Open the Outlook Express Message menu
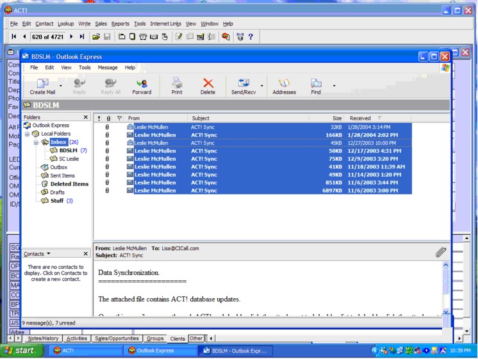Screen dimensions: 478x359 108,68
